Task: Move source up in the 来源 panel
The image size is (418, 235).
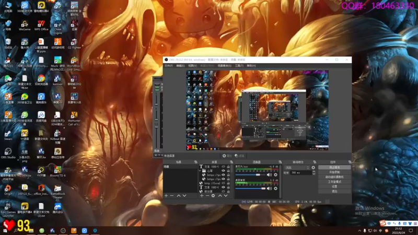Action: tap(220, 196)
